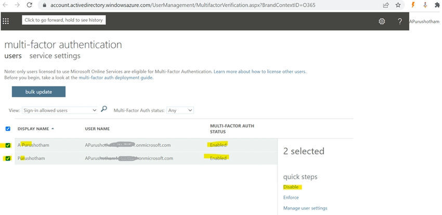Bookmark page with the star icon
This screenshot has height=215, width=442.
point(398,5)
